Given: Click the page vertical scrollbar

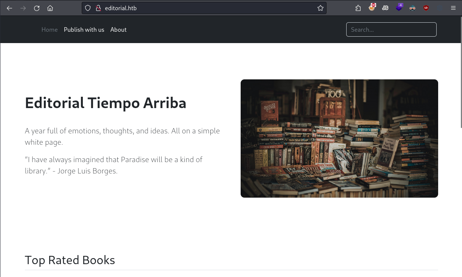Looking at the screenshot, I should tap(460, 76).
